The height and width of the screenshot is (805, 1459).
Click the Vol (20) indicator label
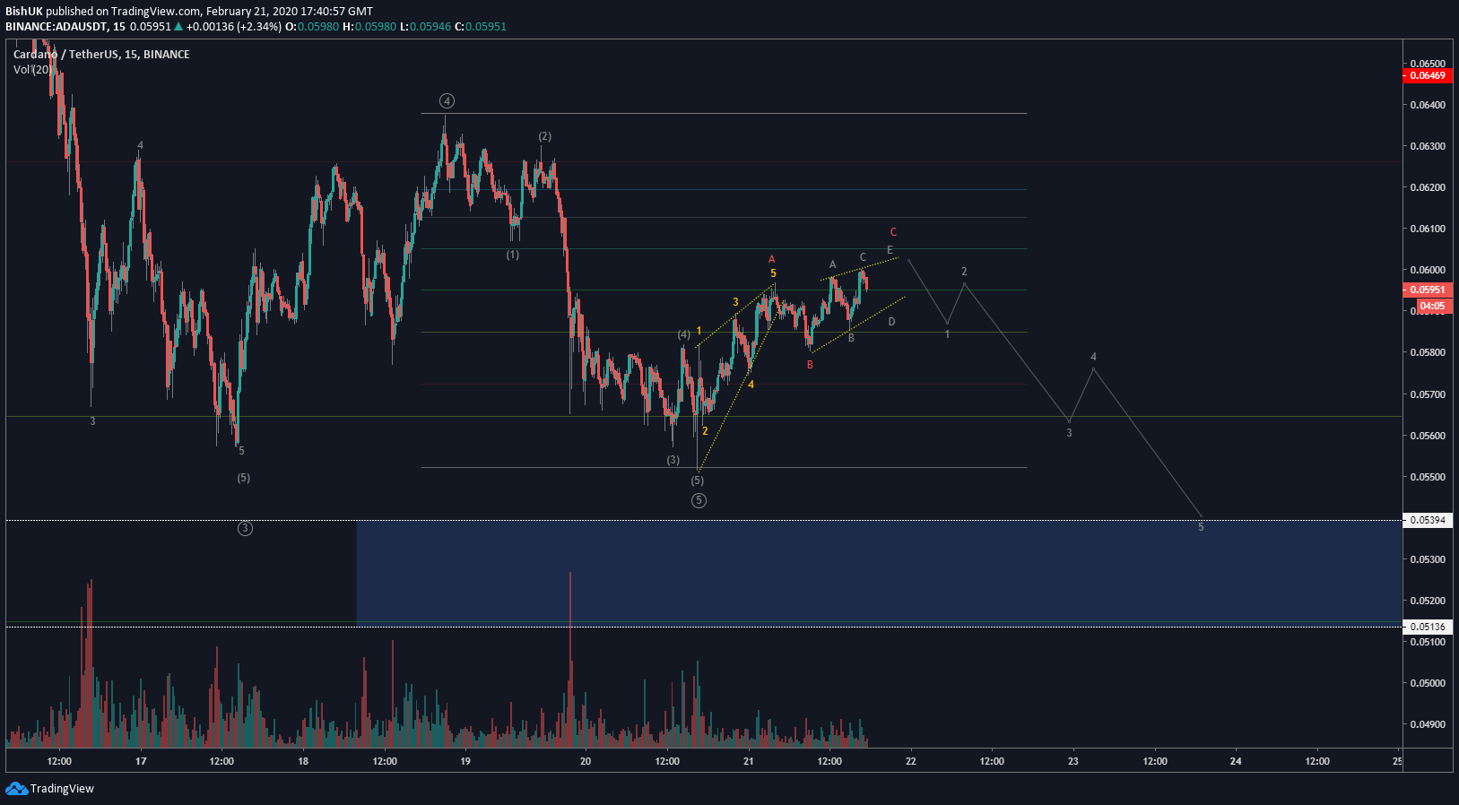[32, 69]
